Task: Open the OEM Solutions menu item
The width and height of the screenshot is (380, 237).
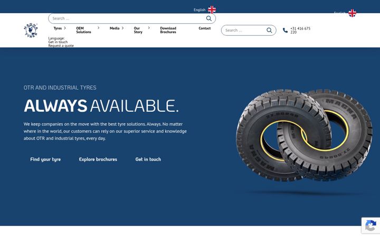Action: pyautogui.click(x=83, y=30)
